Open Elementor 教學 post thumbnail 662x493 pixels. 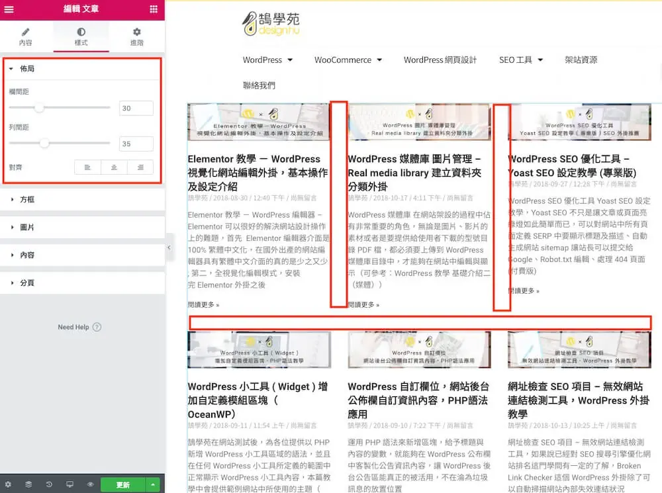coord(258,122)
